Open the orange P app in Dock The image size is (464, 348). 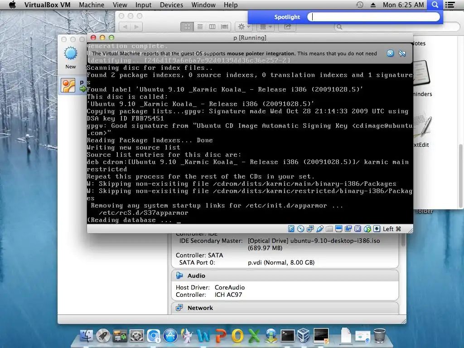click(x=221, y=336)
